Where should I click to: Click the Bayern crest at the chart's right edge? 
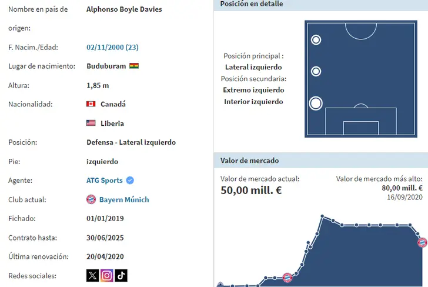[x=422, y=242]
